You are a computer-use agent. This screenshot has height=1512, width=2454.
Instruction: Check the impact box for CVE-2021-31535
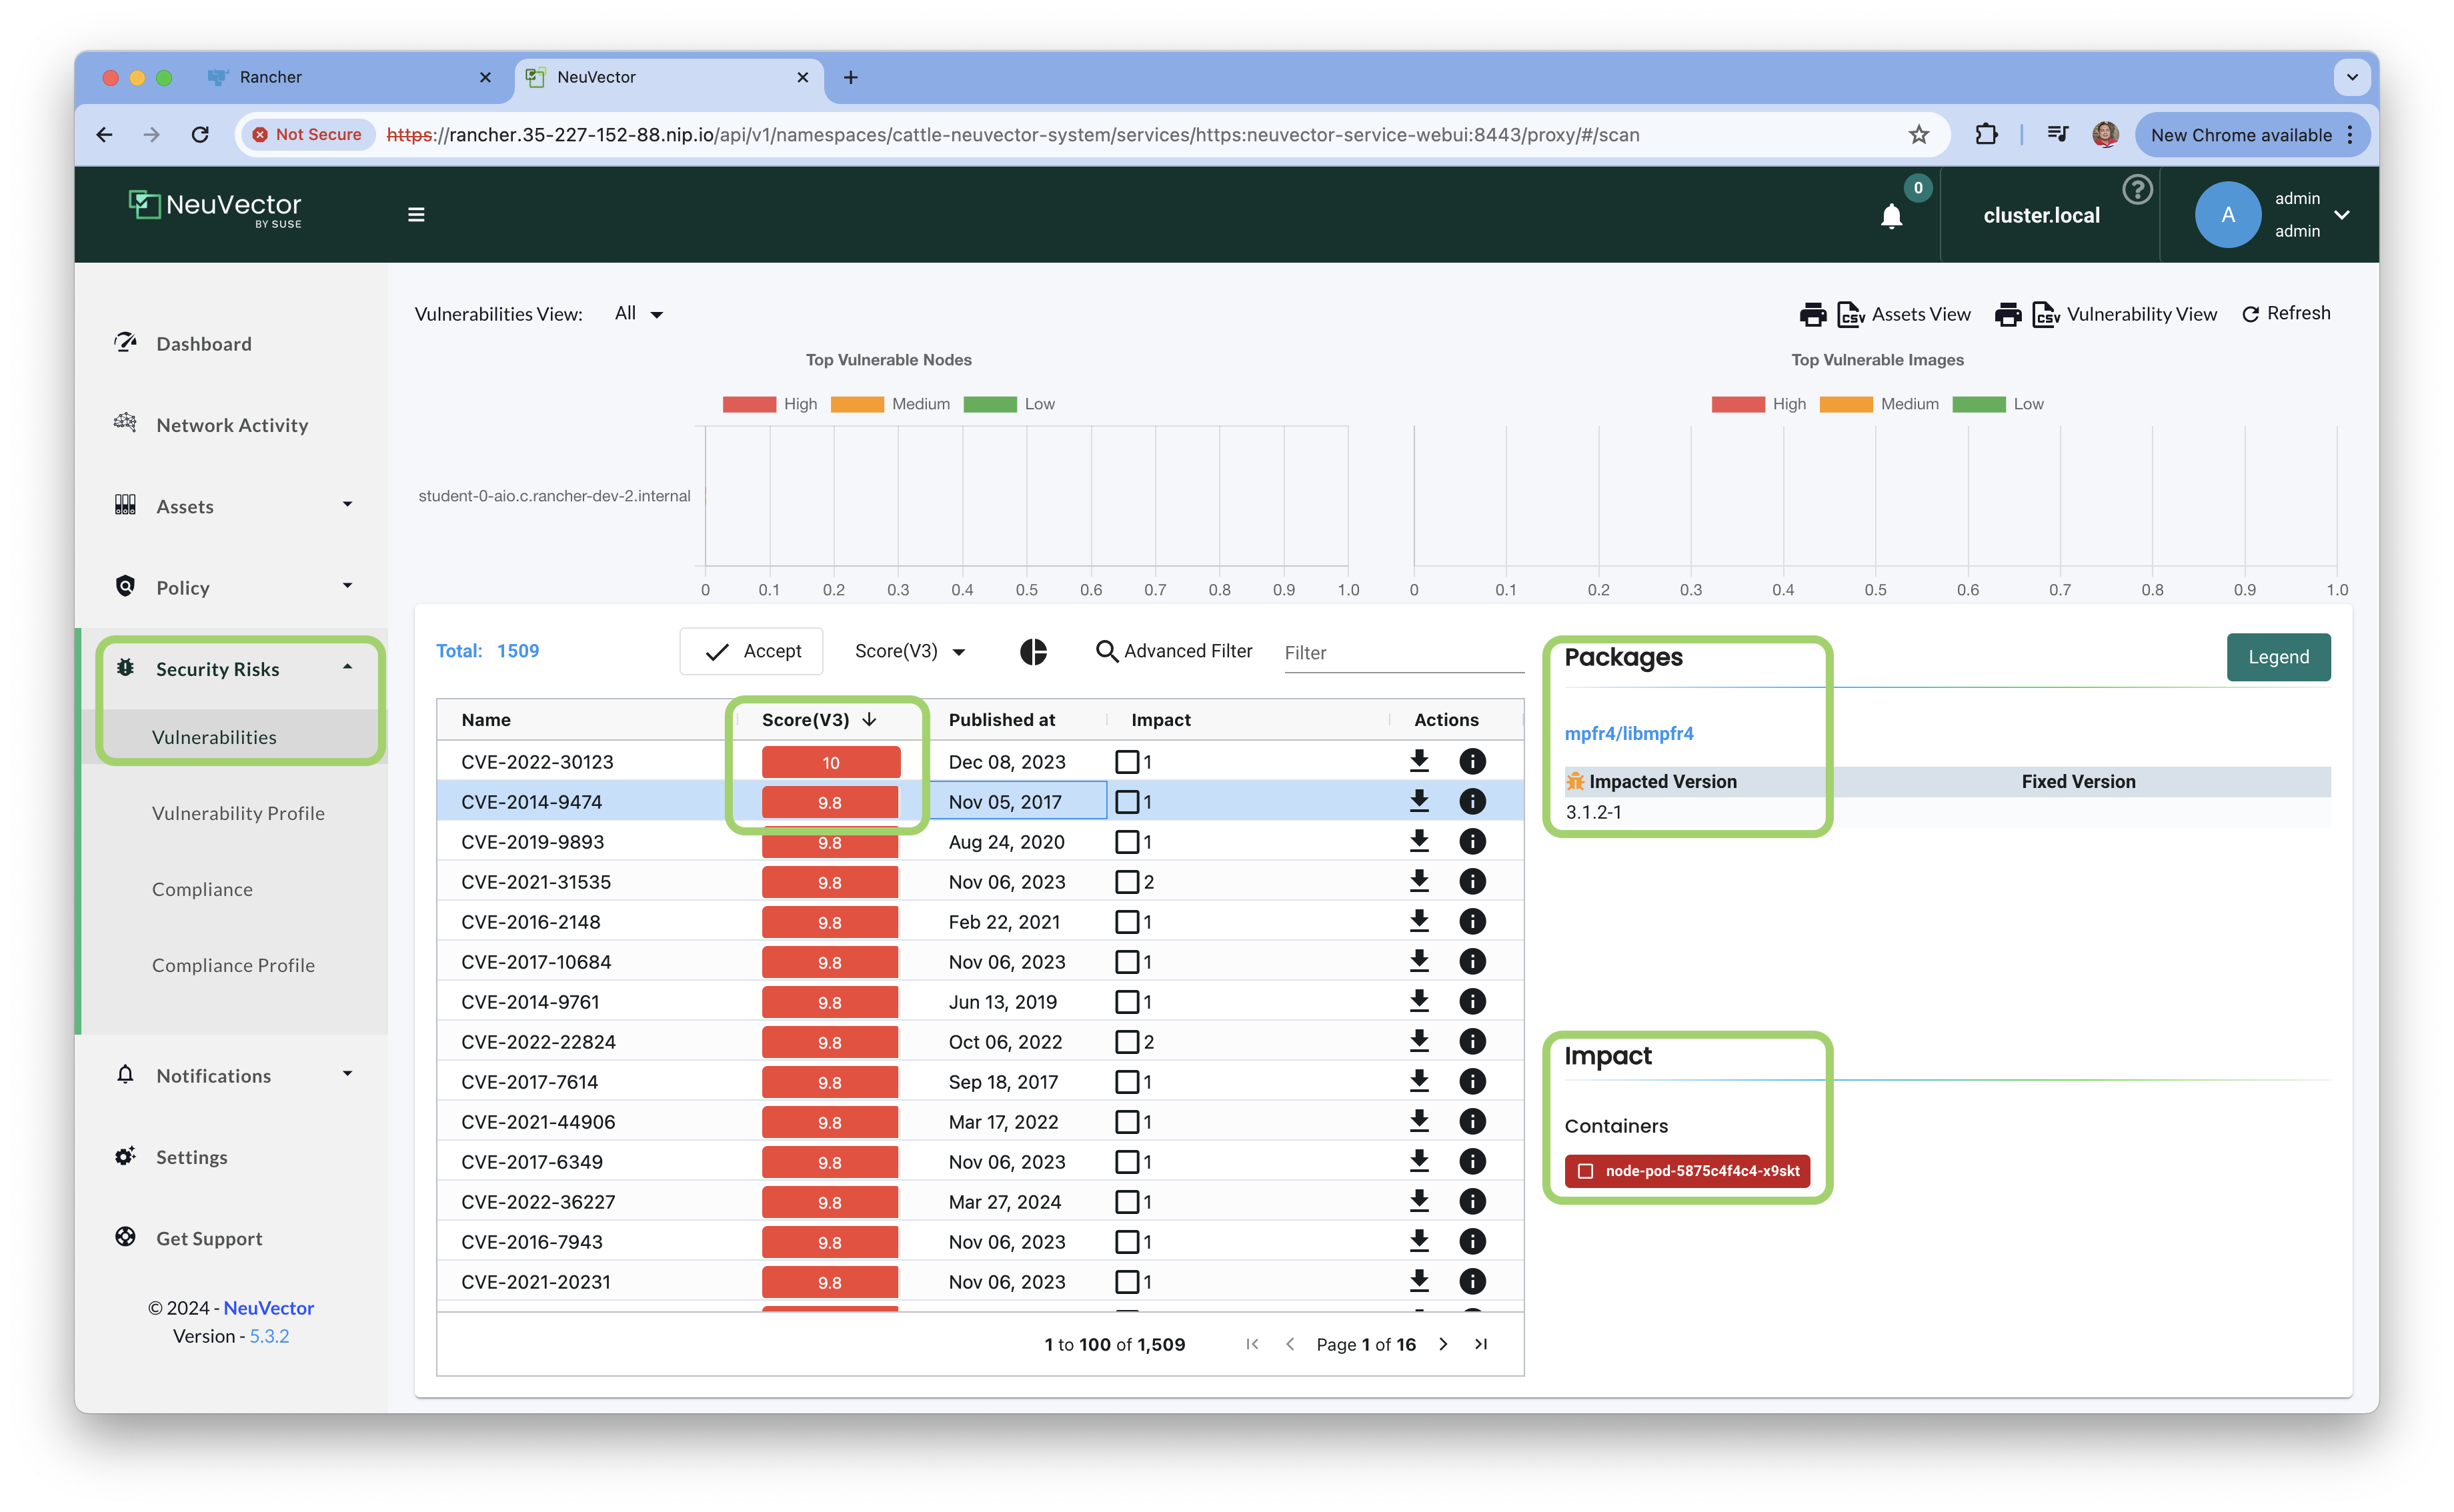(x=1127, y=882)
